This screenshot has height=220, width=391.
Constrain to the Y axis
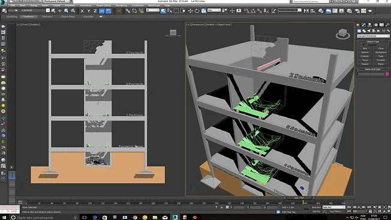[89, 11]
